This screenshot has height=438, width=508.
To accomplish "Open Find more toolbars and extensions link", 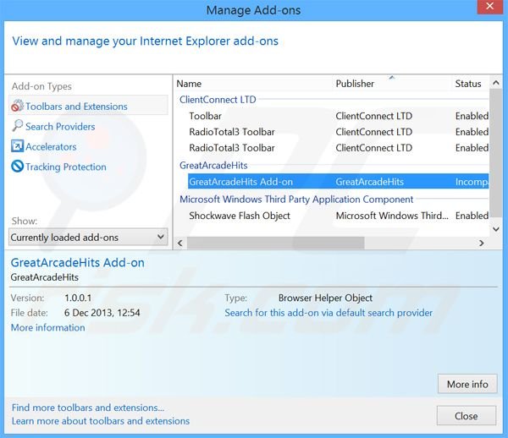I will [x=88, y=408].
